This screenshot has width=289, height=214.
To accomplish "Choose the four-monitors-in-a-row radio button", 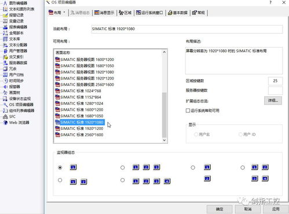I will [x=122, y=180].
